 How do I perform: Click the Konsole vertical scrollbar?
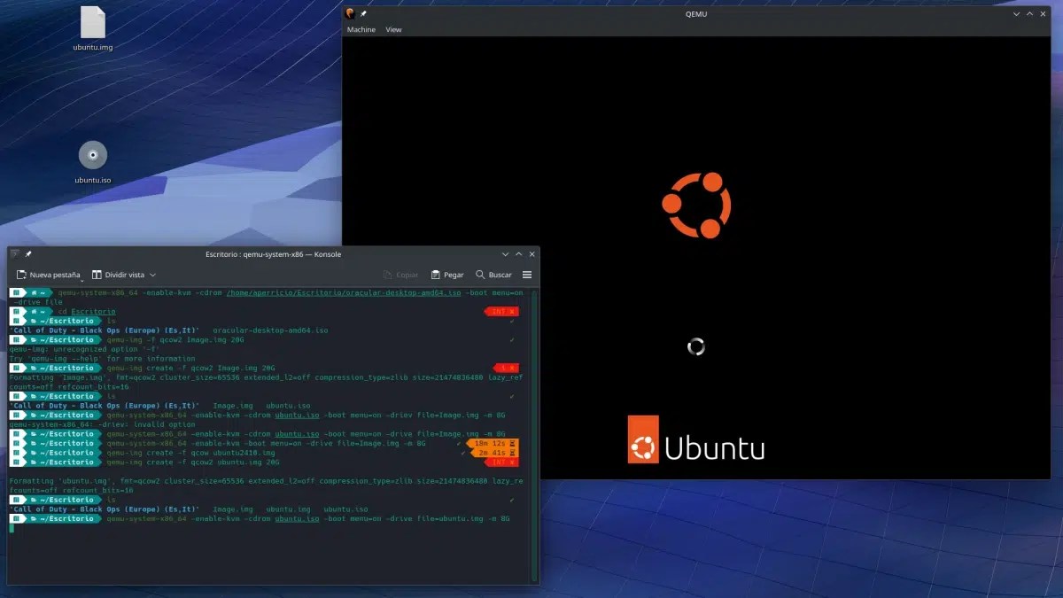(x=534, y=434)
